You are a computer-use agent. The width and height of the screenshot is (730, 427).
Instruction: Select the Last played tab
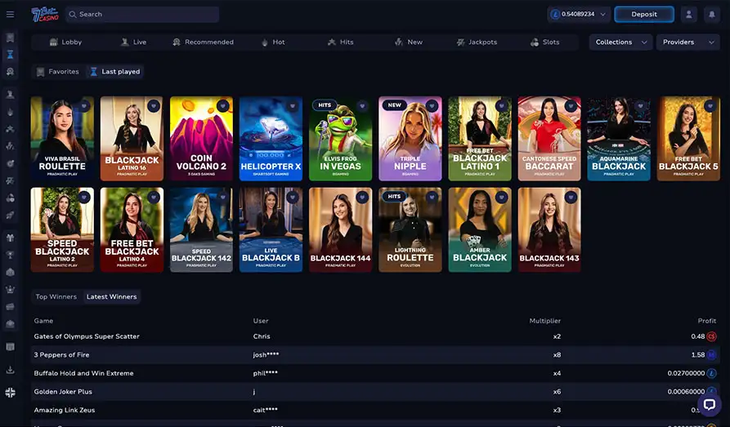115,72
